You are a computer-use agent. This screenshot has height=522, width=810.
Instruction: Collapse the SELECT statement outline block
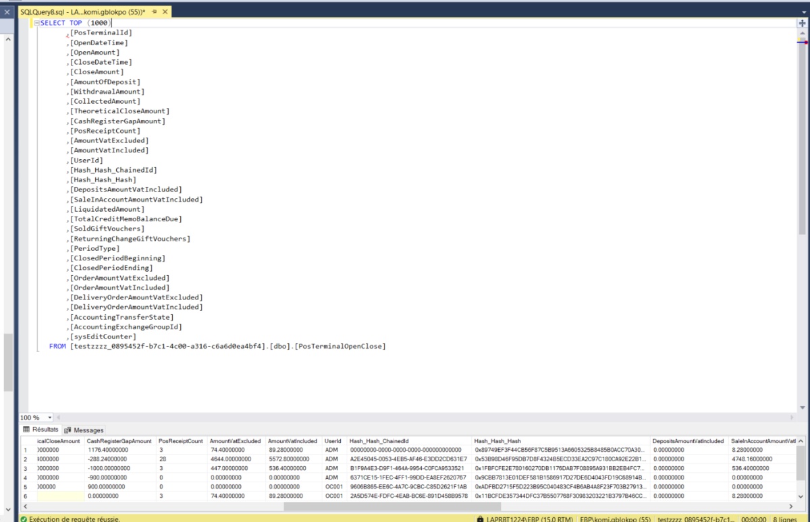pos(36,23)
